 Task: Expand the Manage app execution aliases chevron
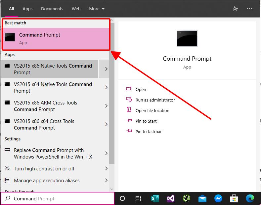coord(106,180)
